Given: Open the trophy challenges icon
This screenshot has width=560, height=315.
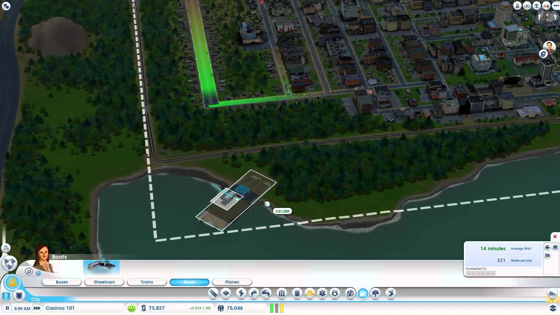Looking at the screenshot, I should [x=536, y=6].
